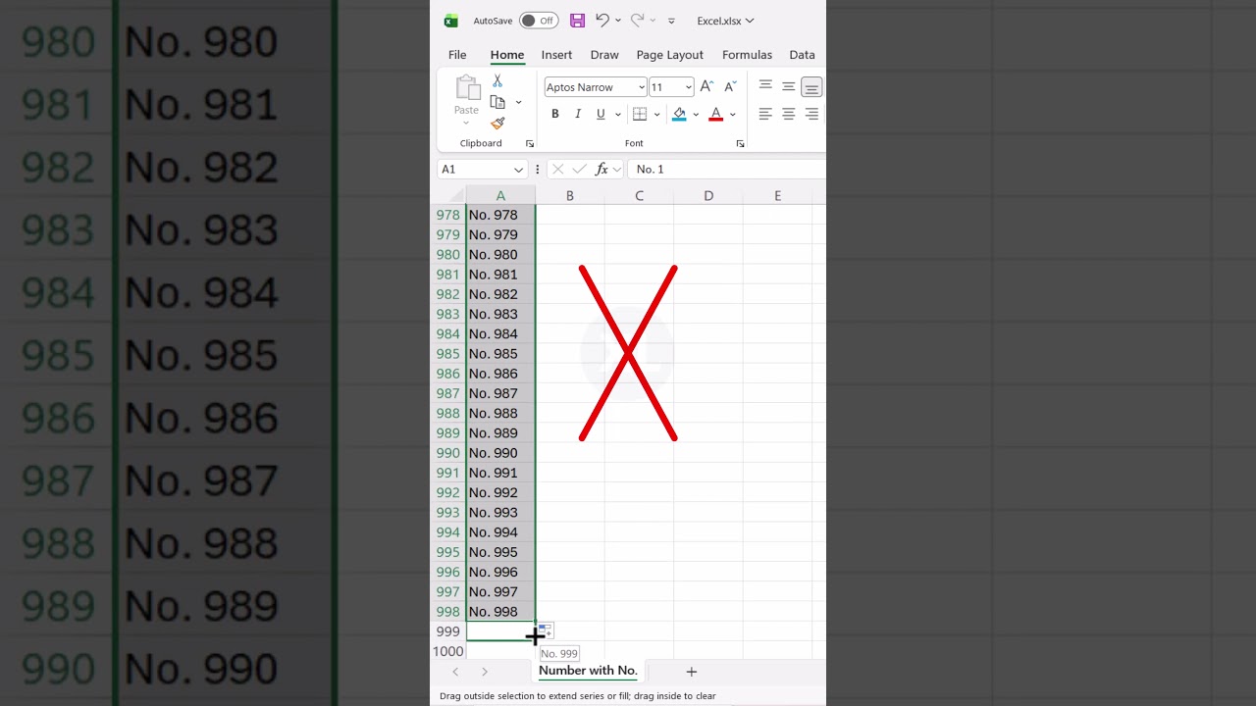Viewport: 1256px width, 706px height.
Task: Open Customize Quick Access Toolbar menu
Action: pyautogui.click(x=671, y=21)
